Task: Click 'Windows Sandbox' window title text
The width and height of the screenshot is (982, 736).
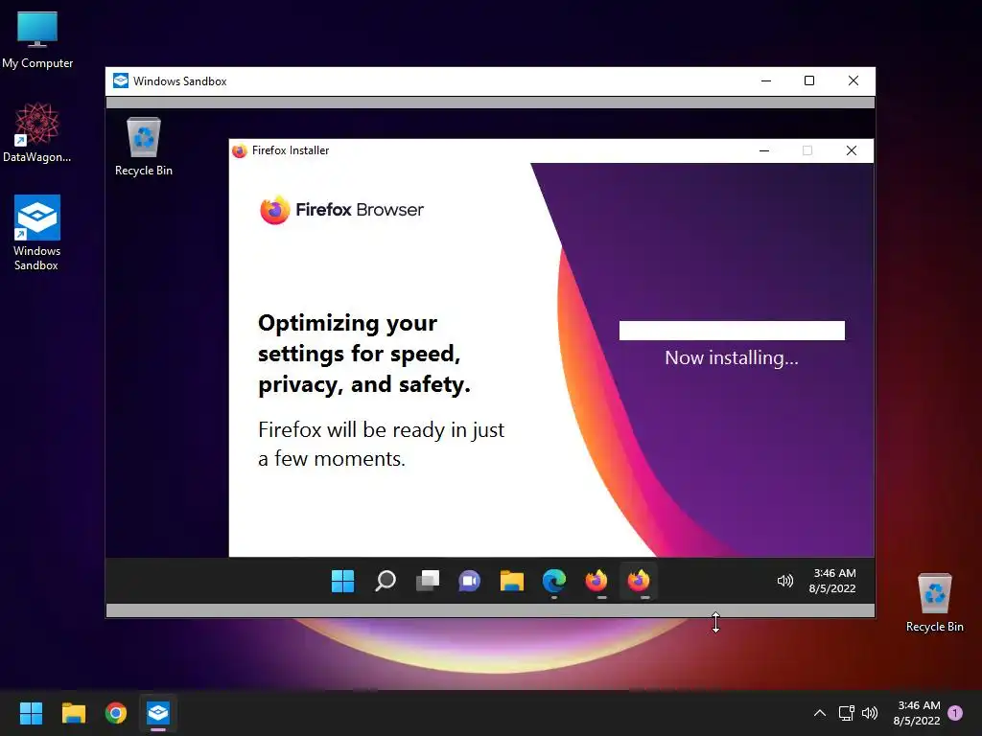Action: coord(179,81)
